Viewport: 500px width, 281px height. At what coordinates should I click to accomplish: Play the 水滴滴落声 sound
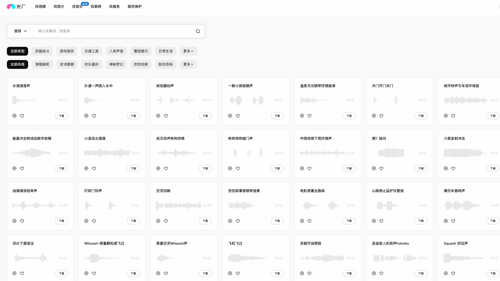pyautogui.click(x=14, y=116)
